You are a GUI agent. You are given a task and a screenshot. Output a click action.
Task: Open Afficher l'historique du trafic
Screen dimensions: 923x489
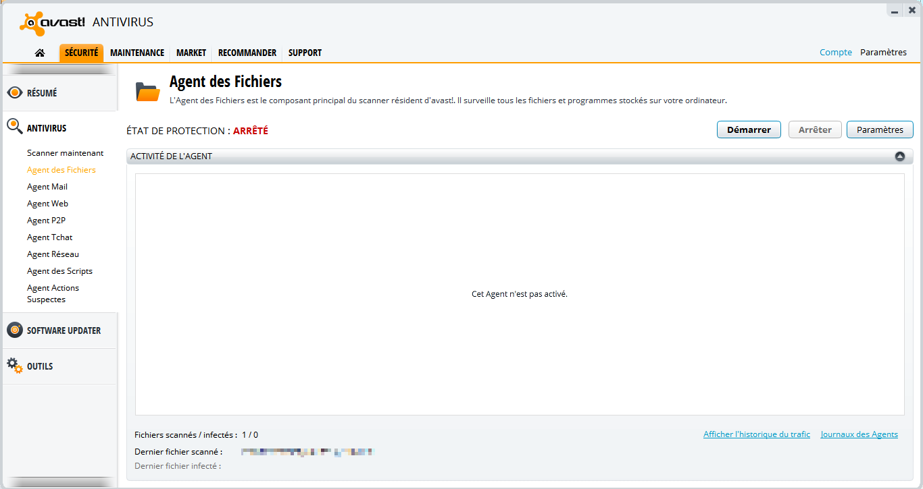[x=757, y=434]
